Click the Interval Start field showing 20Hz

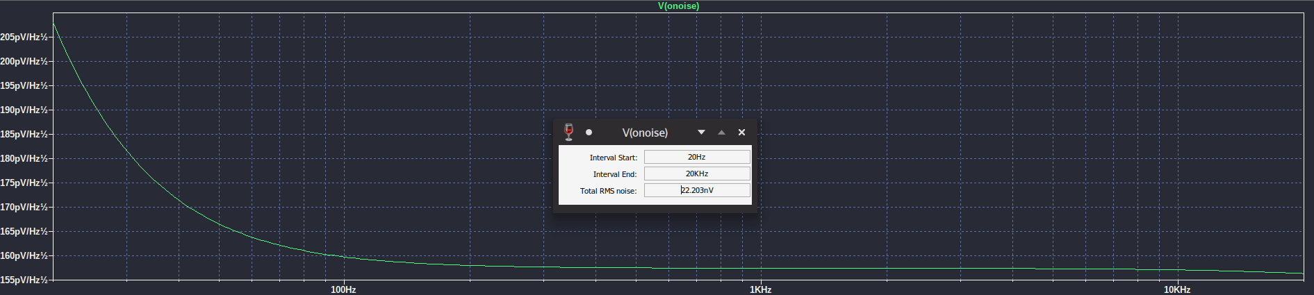click(697, 157)
